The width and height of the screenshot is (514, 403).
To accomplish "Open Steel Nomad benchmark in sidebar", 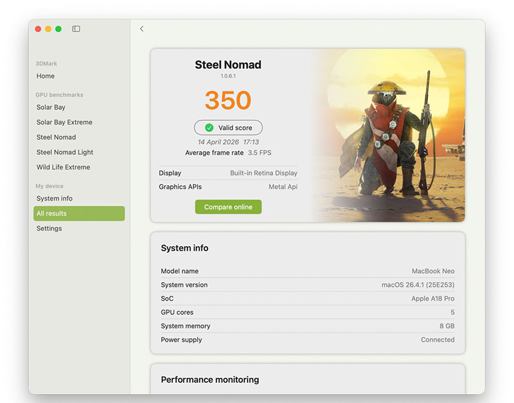I will [56, 137].
